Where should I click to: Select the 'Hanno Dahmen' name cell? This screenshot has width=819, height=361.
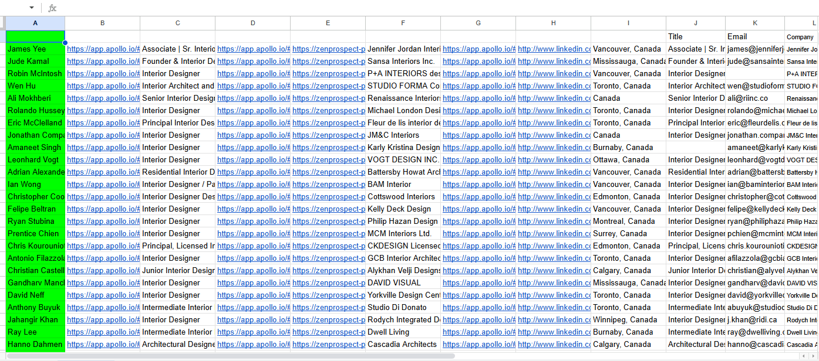pos(35,344)
